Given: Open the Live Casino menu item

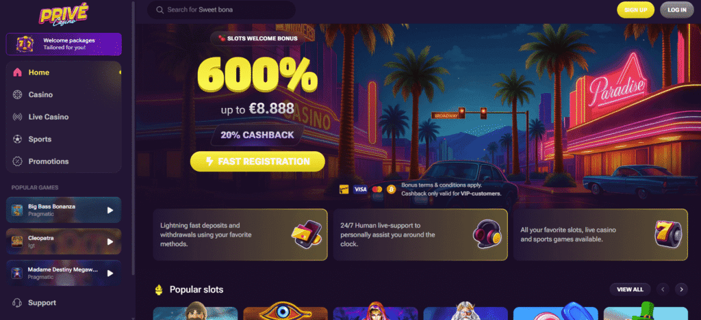Looking at the screenshot, I should click(x=64, y=117).
